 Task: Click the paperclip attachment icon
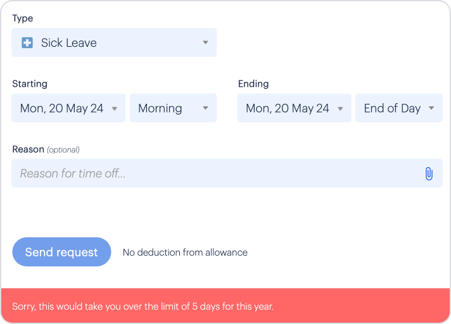point(429,173)
